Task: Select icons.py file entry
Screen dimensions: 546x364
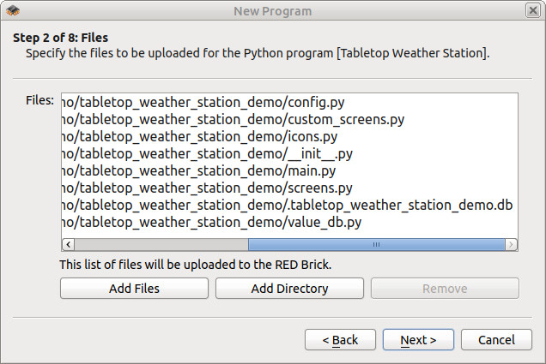Action: click(289, 136)
